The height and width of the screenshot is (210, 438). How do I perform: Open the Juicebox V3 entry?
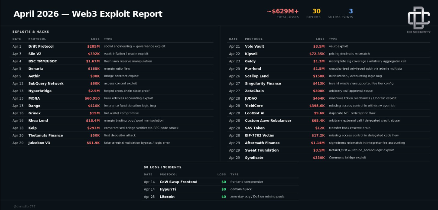tap(39, 143)
